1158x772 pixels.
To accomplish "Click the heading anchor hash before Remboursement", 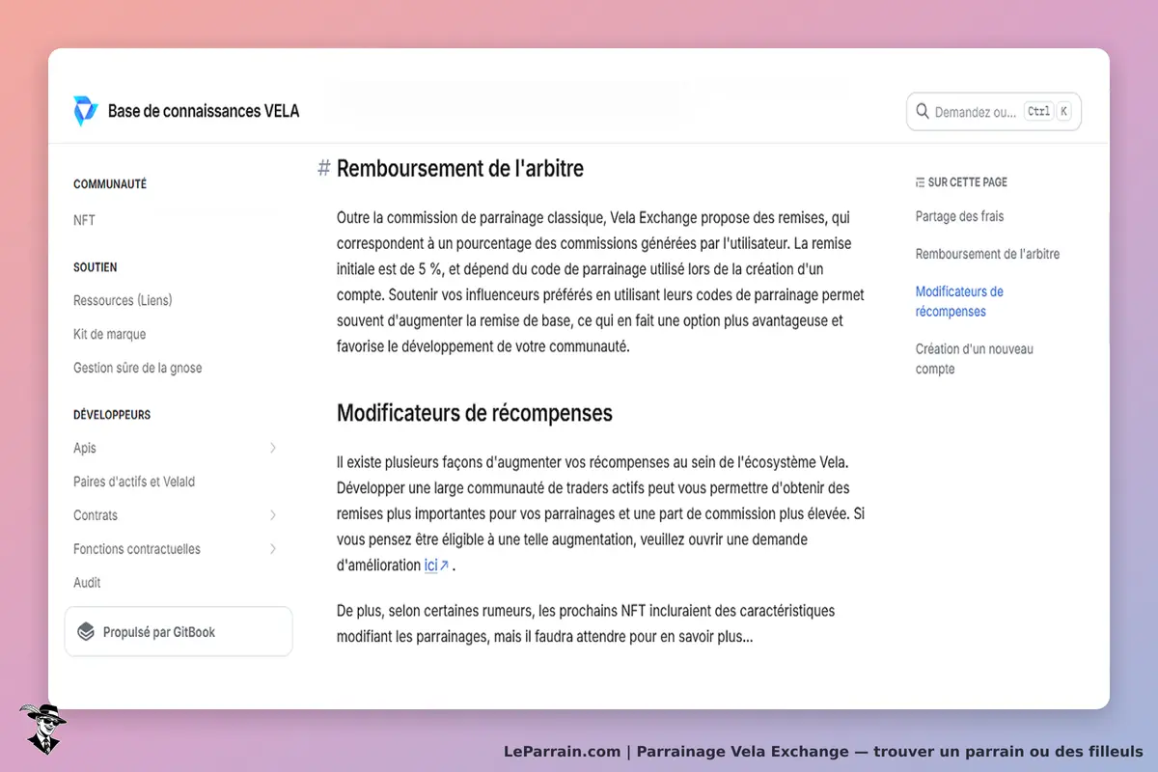I will pyautogui.click(x=324, y=169).
